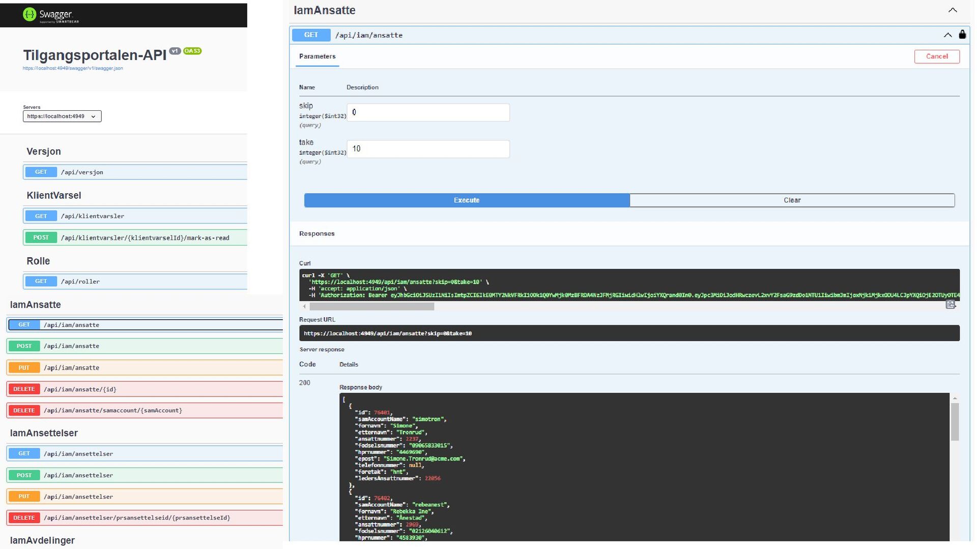Open DELETE ansatte samaccount endpoint
977x549 pixels.
tap(145, 410)
